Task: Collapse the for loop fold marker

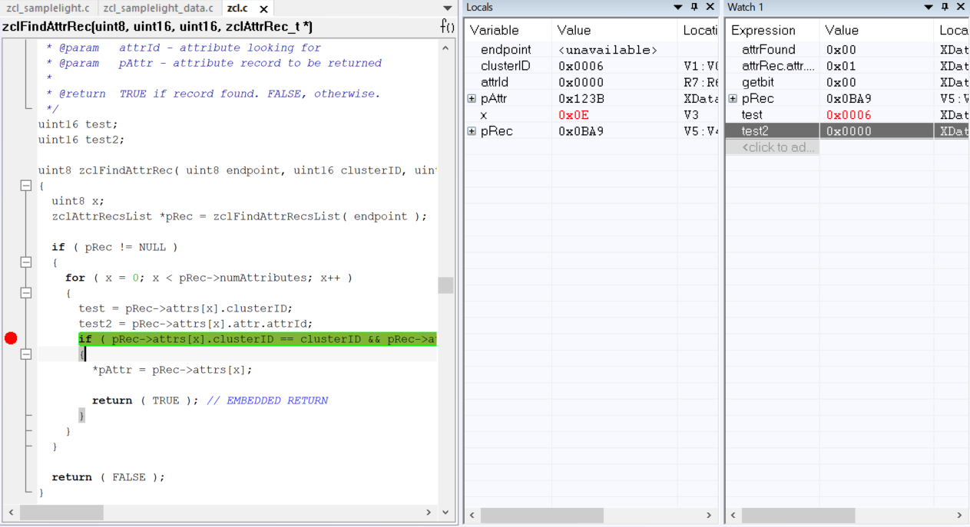Action: [25, 293]
